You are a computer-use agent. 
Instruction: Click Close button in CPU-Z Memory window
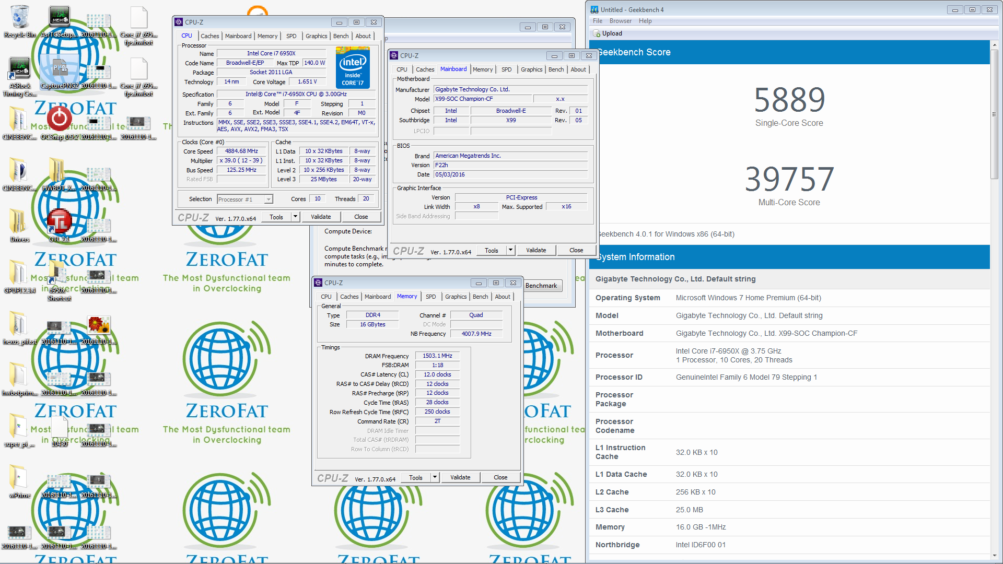(x=500, y=477)
